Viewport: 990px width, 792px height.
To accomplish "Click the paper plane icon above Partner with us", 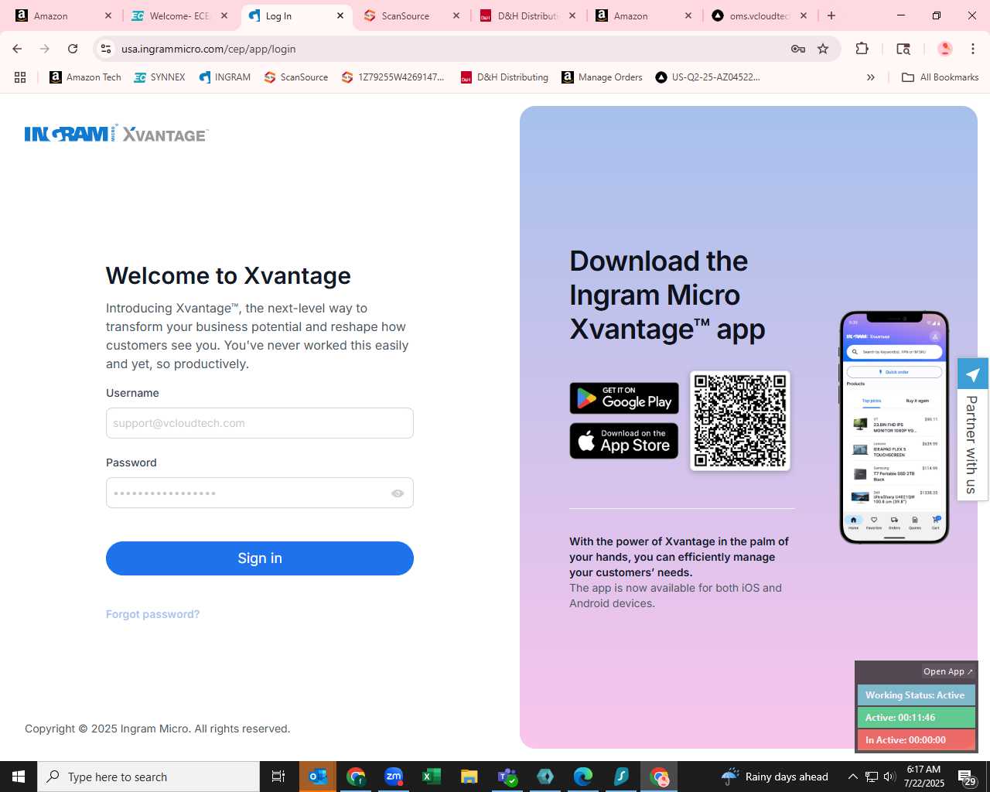I will click(x=973, y=374).
